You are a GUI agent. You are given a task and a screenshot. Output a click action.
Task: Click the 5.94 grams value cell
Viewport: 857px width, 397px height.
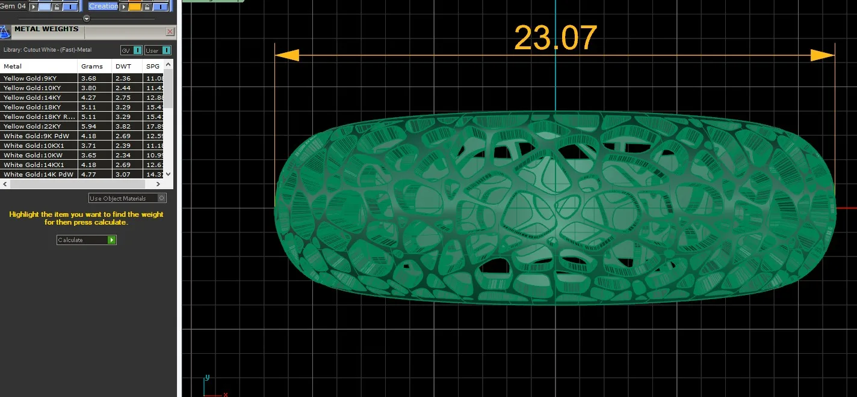coord(95,126)
